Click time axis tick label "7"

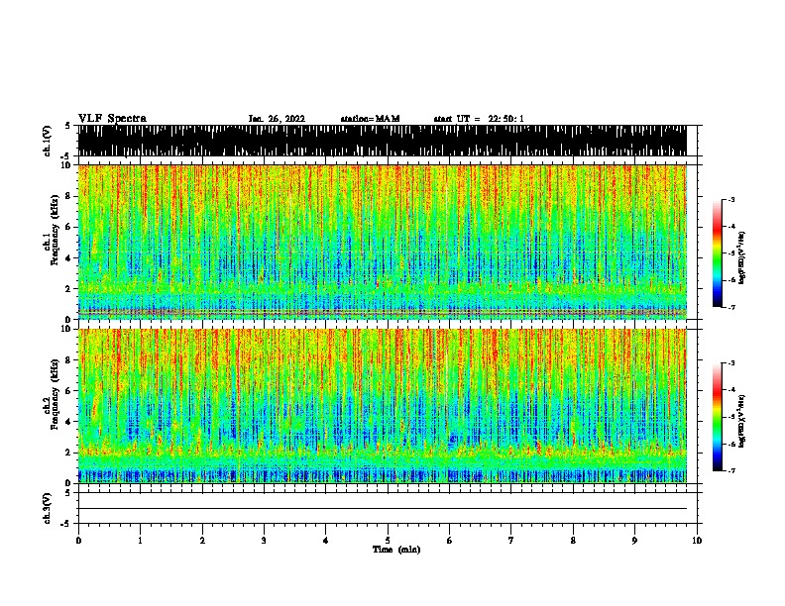[x=511, y=541]
